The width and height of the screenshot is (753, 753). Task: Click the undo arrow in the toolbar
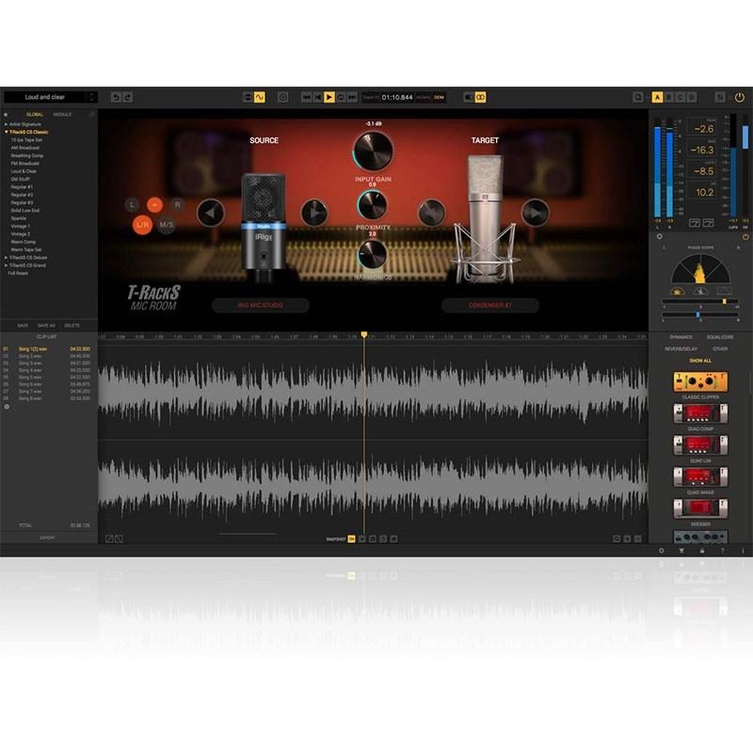coord(114,96)
